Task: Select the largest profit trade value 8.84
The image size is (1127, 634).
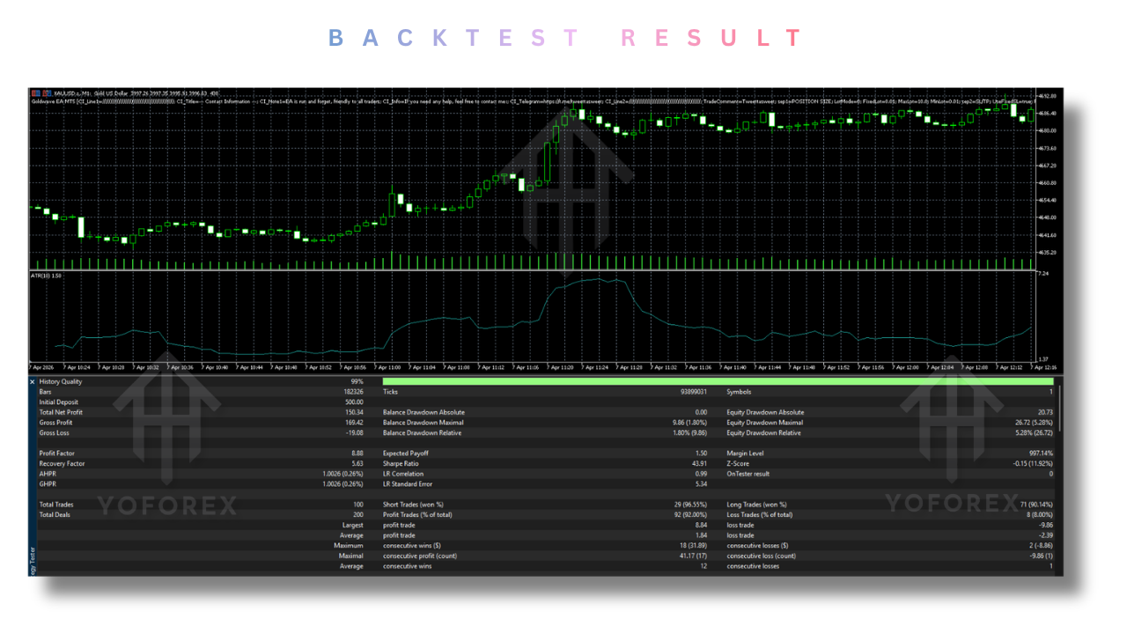Action: pos(701,525)
